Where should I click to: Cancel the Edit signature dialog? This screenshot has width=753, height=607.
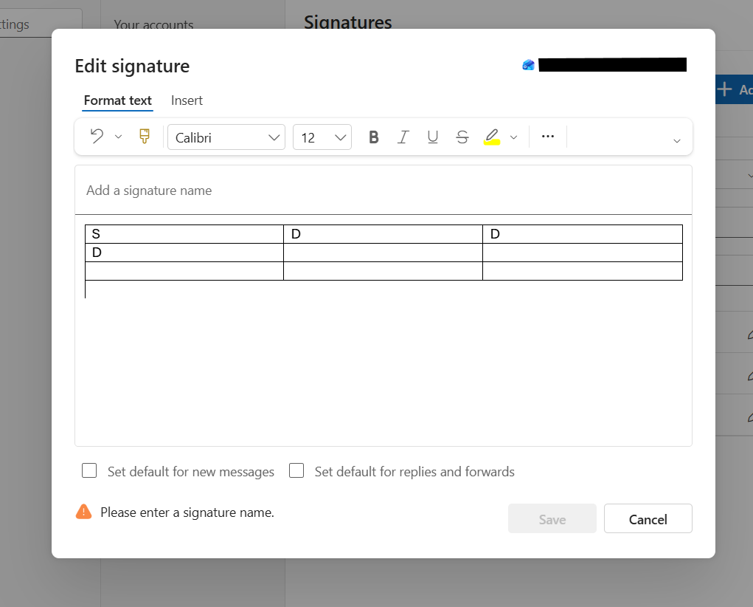(648, 518)
